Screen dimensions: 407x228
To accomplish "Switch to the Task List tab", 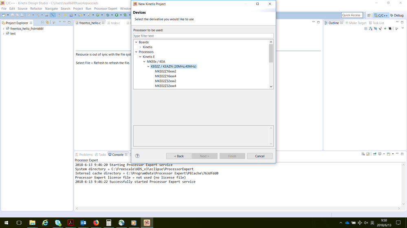I will coord(376,23).
